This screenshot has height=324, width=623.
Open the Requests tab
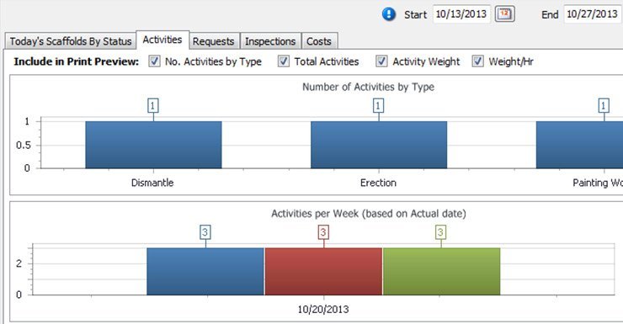point(214,41)
